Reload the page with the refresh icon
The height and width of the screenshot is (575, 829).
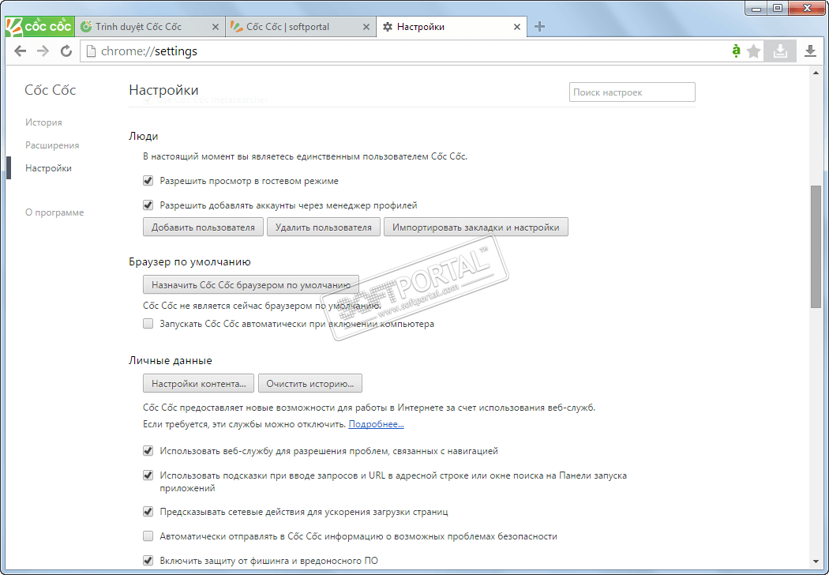pyautogui.click(x=66, y=51)
